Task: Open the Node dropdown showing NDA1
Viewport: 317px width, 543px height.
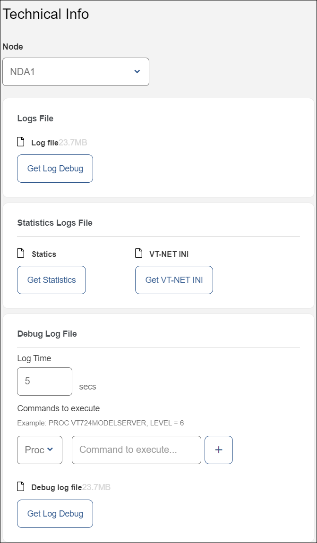Action: pyautogui.click(x=76, y=72)
